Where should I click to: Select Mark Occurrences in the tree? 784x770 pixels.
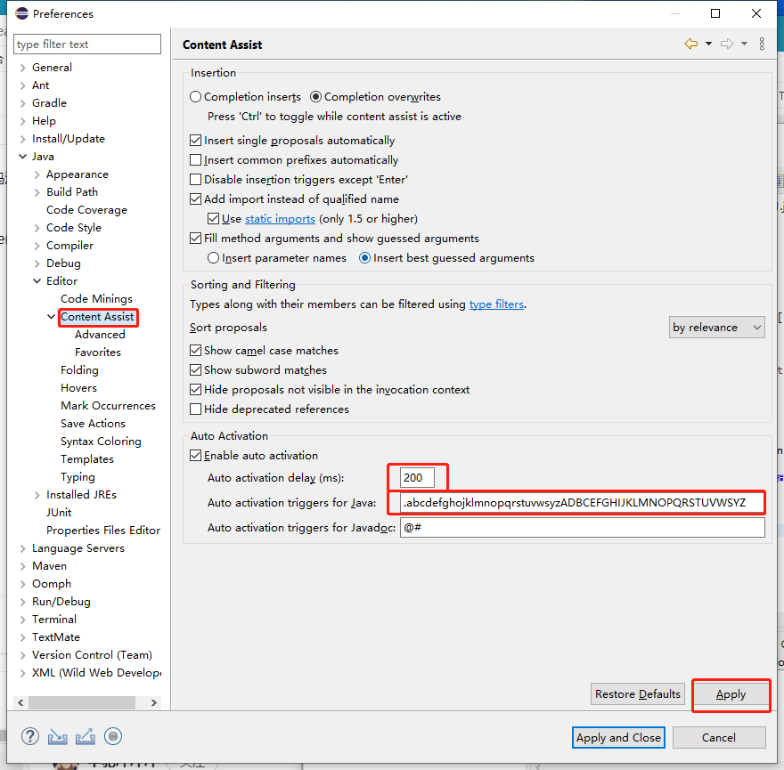pos(108,406)
